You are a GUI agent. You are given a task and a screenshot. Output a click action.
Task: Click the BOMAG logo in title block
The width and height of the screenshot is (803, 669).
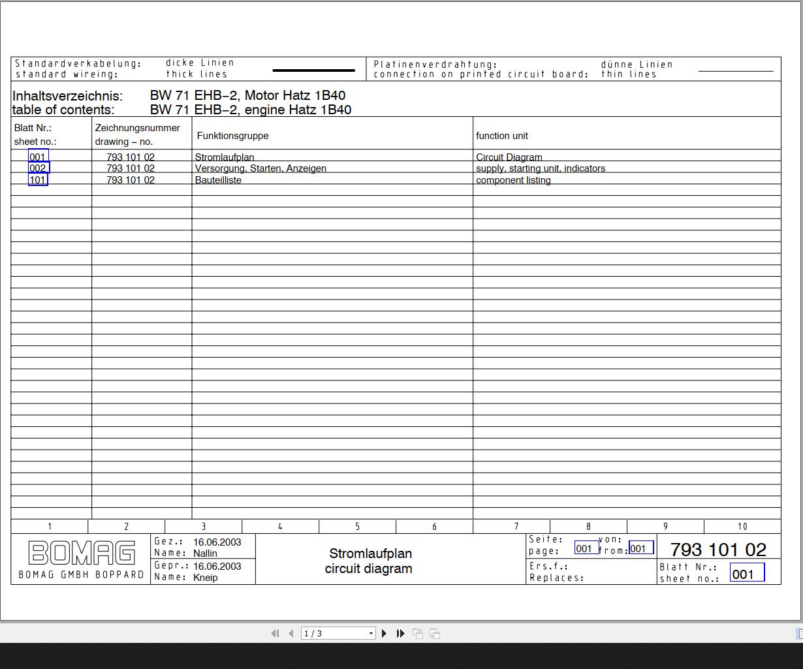tap(82, 553)
